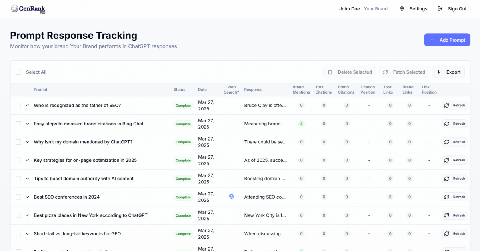Image resolution: width=480 pixels, height=251 pixels.
Task: Check the 'Best SEO conferences' row checkbox
Action: tap(18, 197)
